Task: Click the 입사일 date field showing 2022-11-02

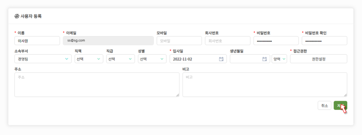Action: click(198, 59)
